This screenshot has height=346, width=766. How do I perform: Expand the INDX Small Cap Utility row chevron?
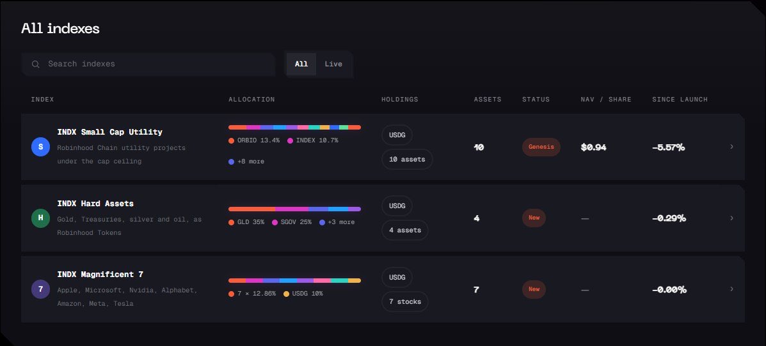click(x=731, y=147)
